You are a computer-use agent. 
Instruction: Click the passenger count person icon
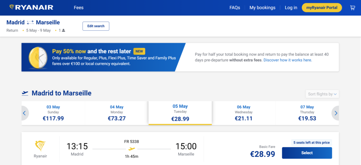[63, 31]
